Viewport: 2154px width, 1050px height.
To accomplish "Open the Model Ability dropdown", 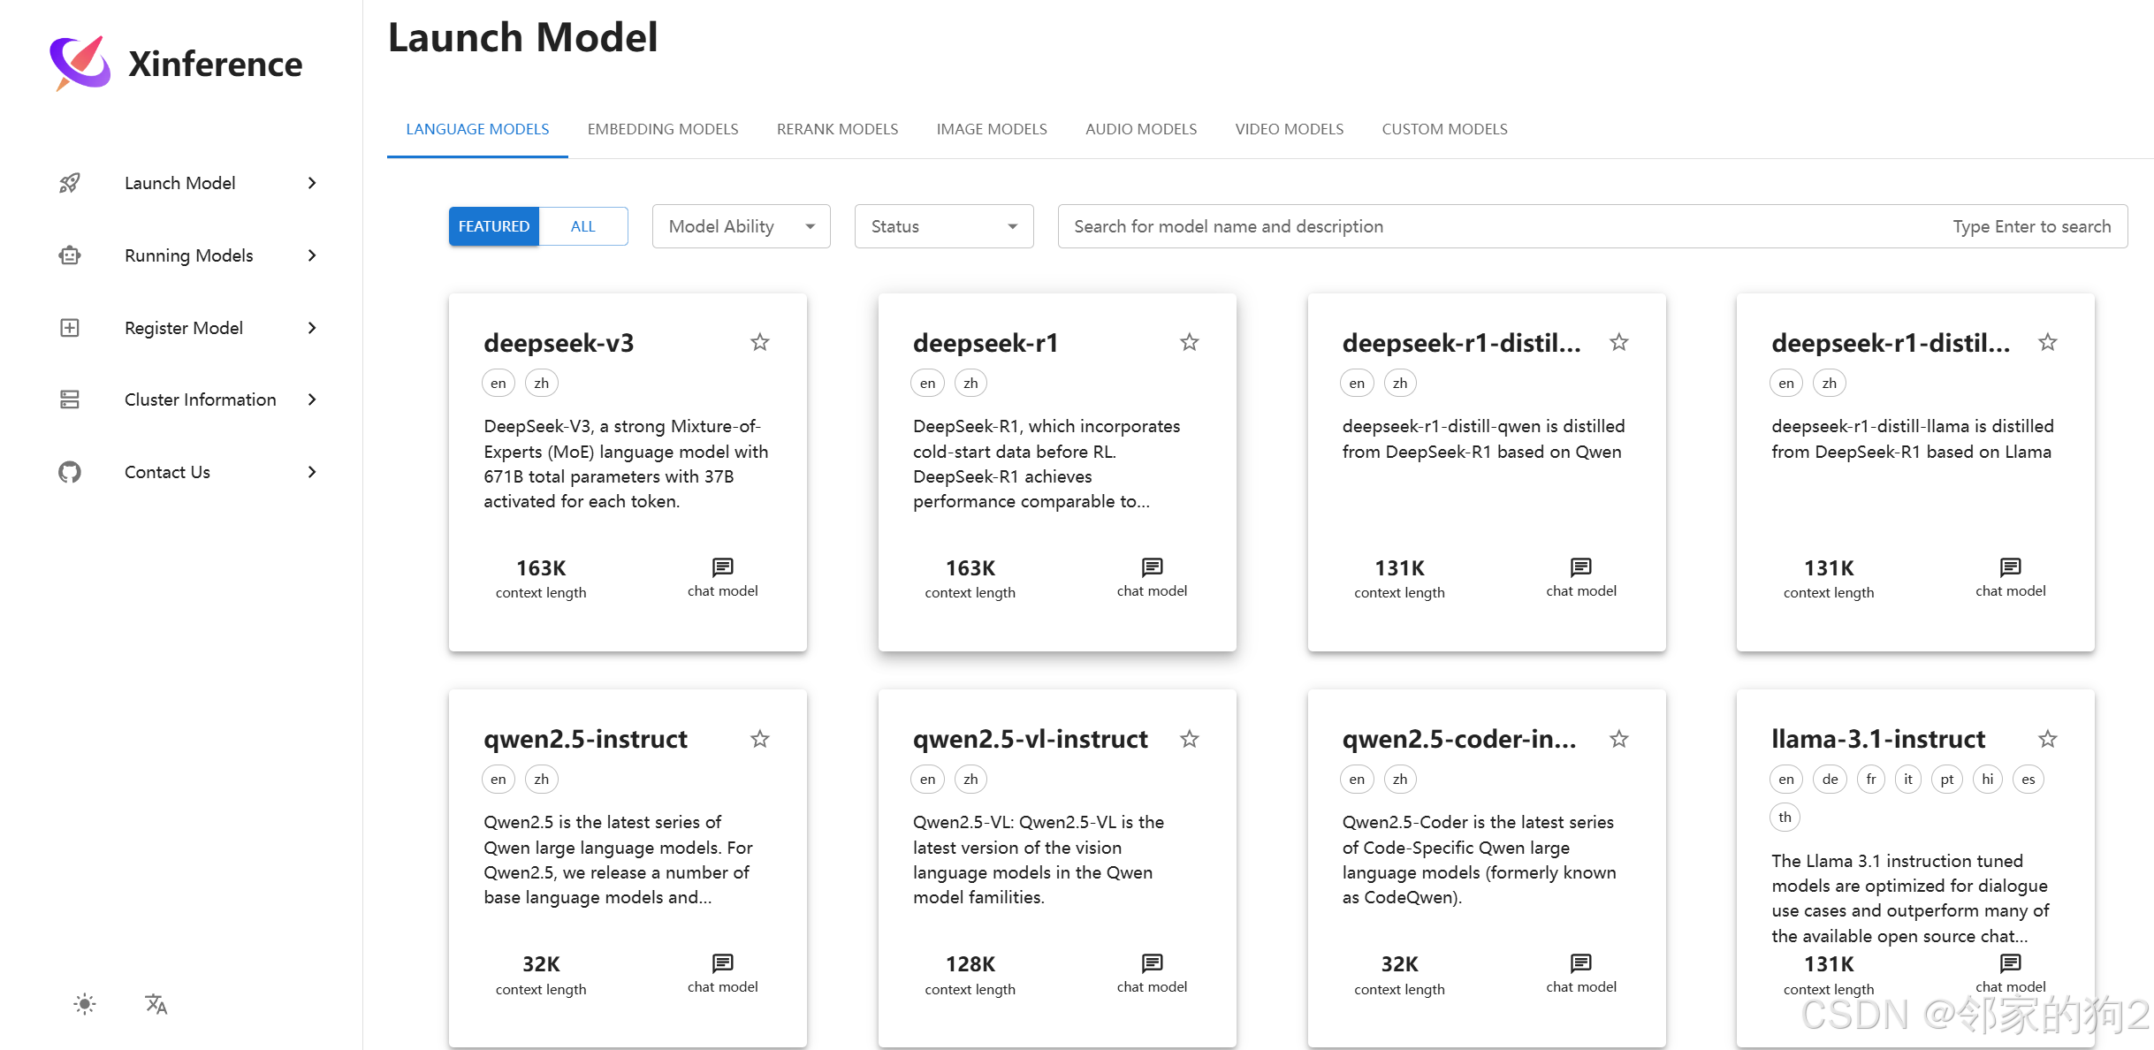I will coord(742,226).
